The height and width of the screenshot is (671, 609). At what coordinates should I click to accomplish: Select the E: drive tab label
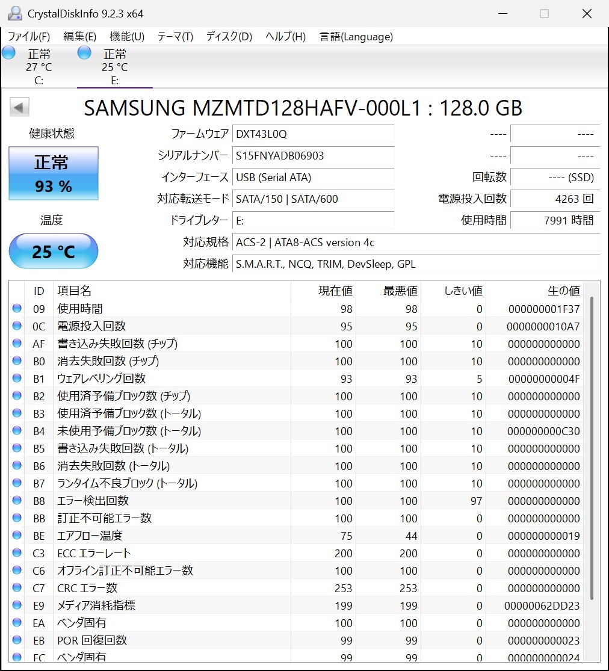[115, 81]
